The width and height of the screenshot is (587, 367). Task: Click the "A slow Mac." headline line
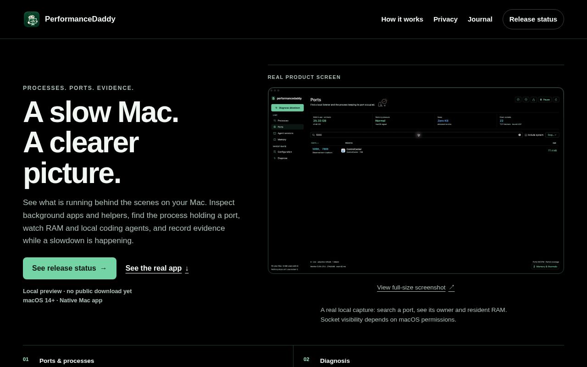click(101, 112)
